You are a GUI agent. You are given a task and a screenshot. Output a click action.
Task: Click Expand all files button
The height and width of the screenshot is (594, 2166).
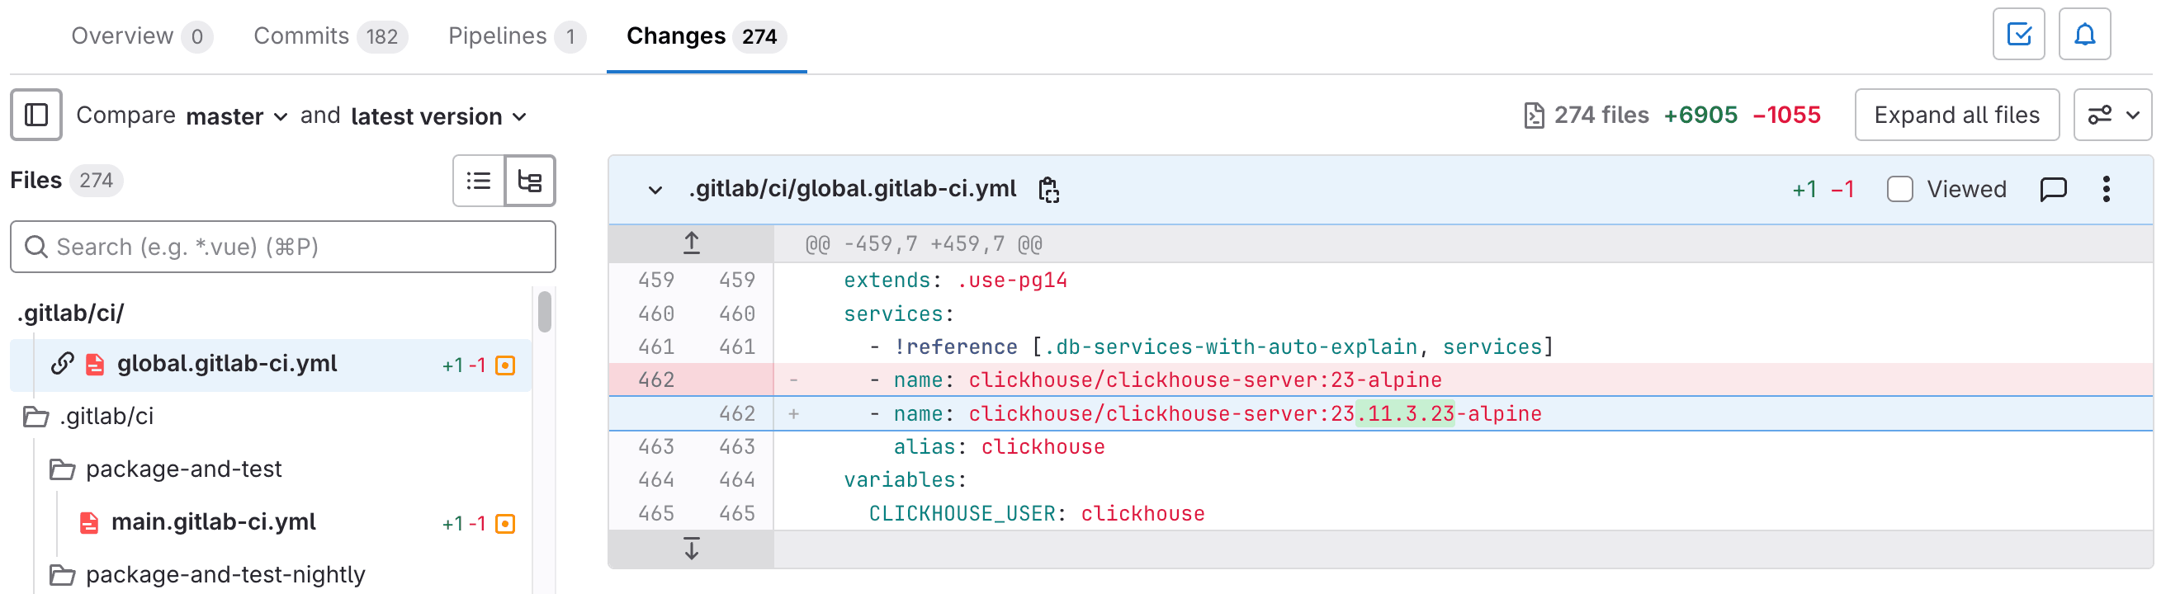[x=1956, y=115]
